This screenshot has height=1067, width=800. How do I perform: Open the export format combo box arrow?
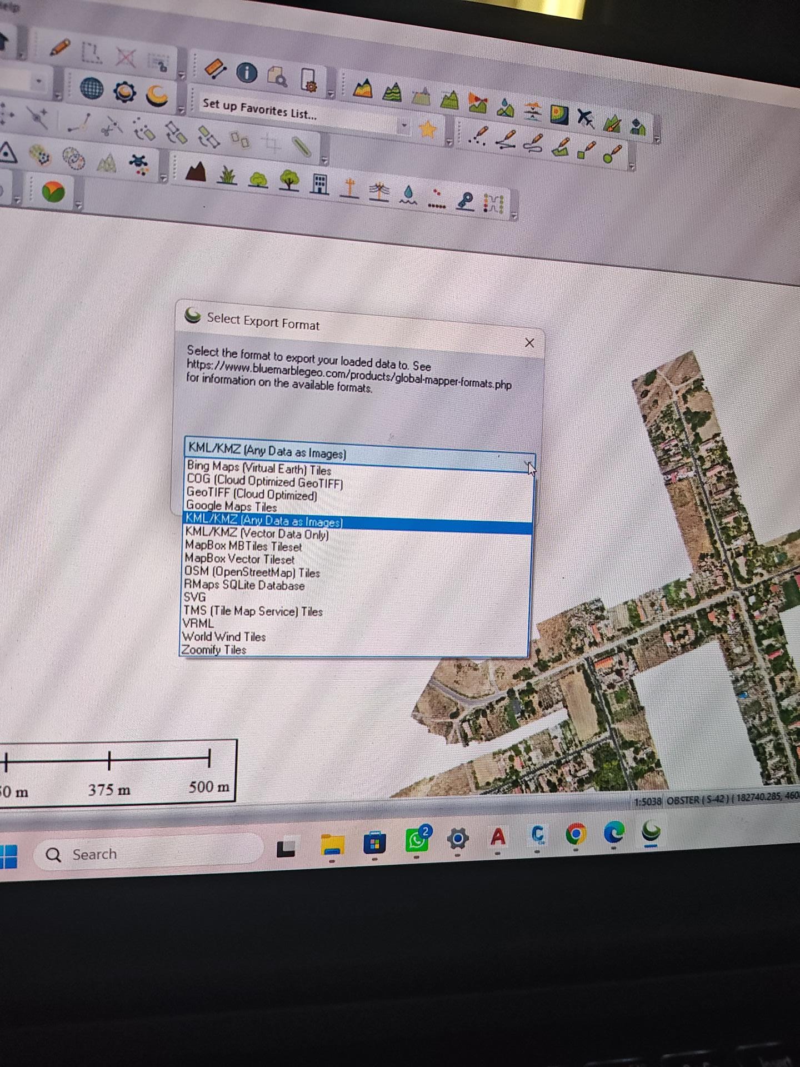click(527, 463)
